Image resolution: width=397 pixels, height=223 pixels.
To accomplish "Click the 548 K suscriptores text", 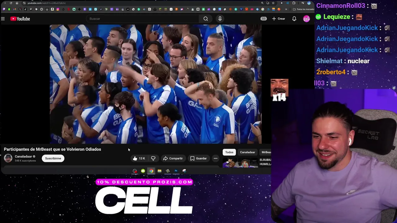I will [25, 161].
